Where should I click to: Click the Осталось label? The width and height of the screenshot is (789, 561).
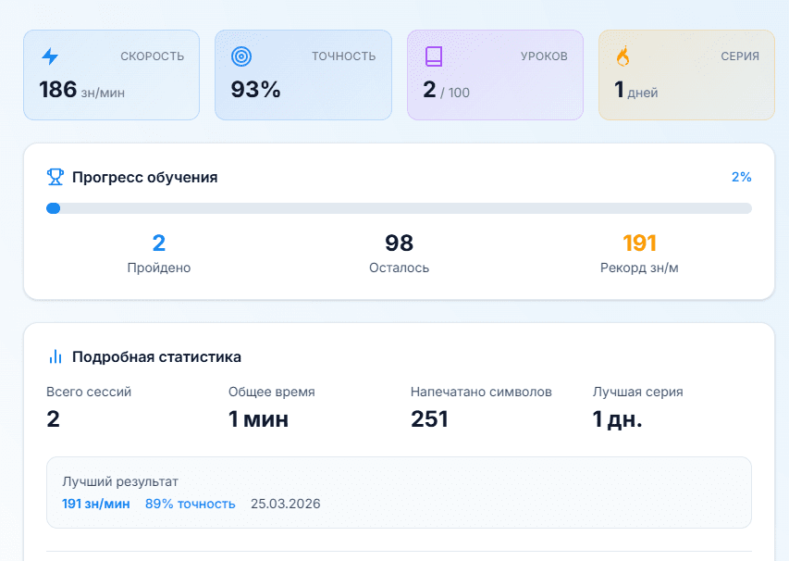coord(399,268)
